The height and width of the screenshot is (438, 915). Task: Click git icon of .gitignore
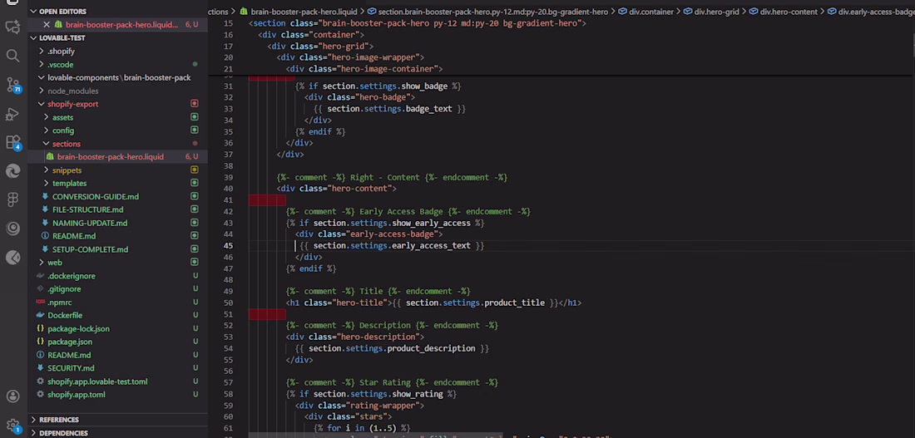click(x=40, y=289)
